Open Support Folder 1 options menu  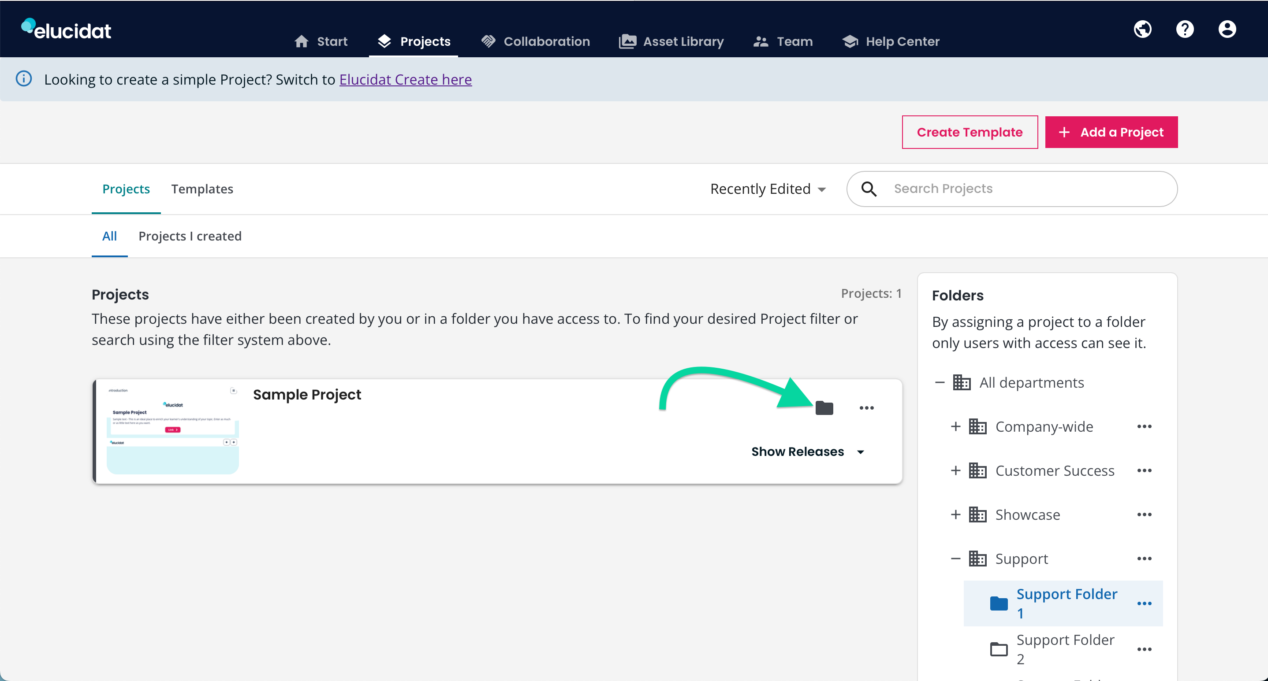tap(1144, 603)
